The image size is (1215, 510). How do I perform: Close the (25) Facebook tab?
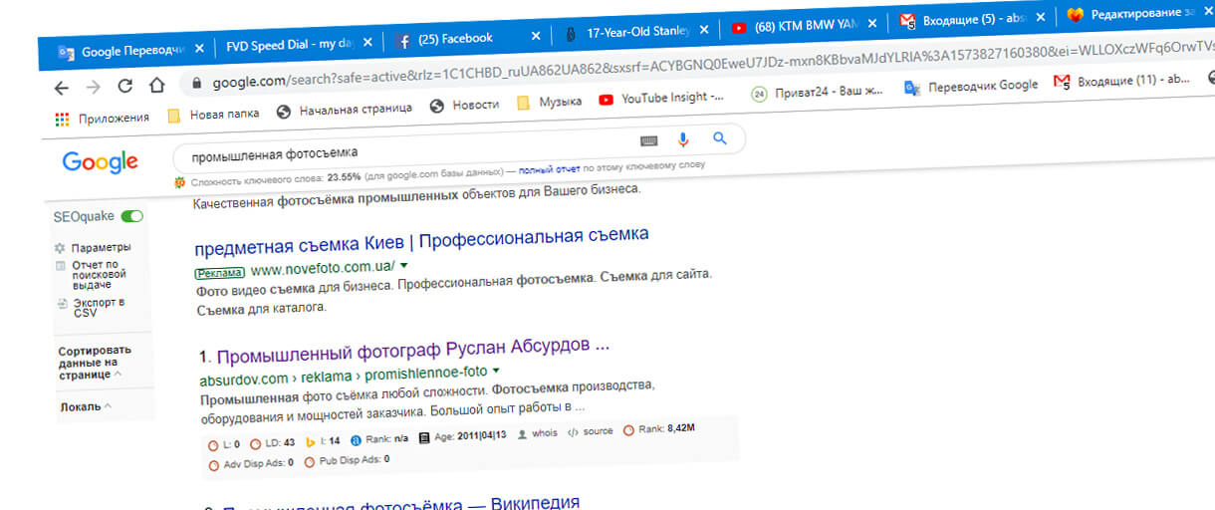(x=536, y=36)
